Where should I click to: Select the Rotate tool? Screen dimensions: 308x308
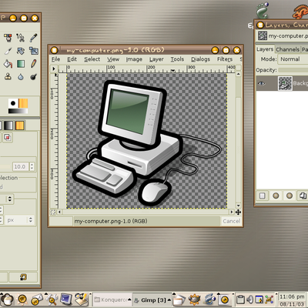(21, 51)
